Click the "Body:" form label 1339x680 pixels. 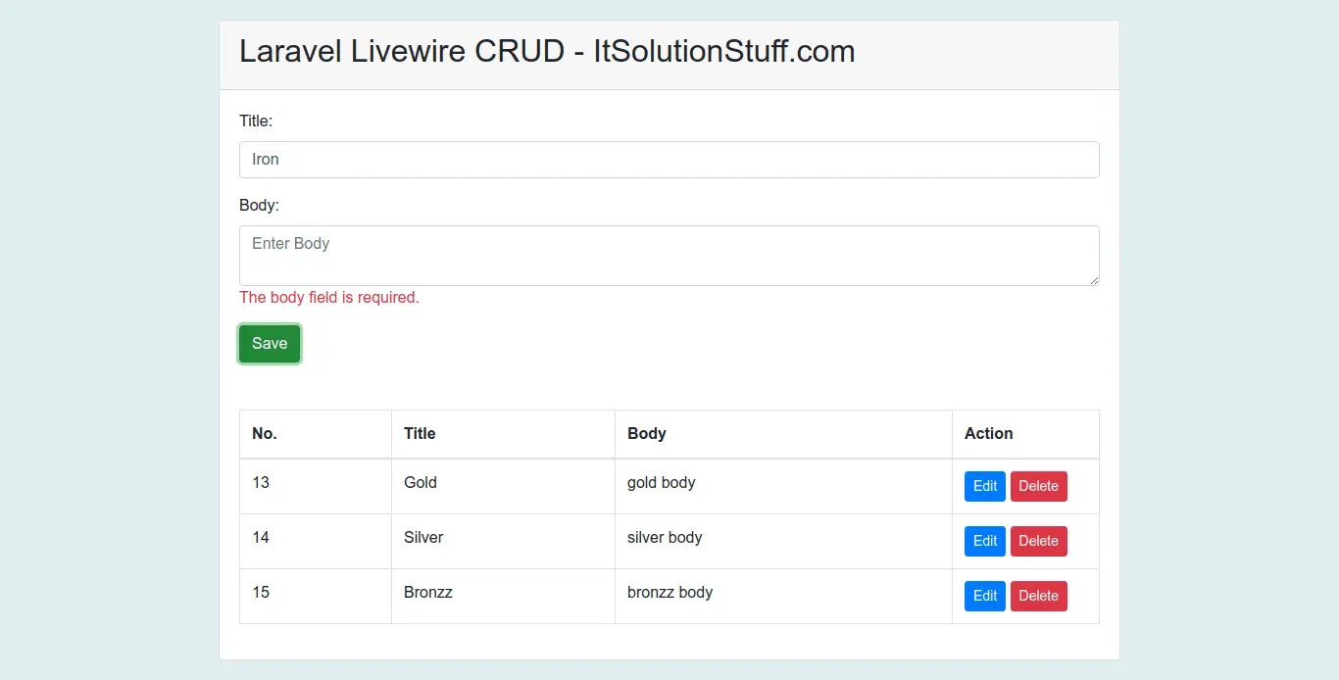pyautogui.click(x=259, y=206)
